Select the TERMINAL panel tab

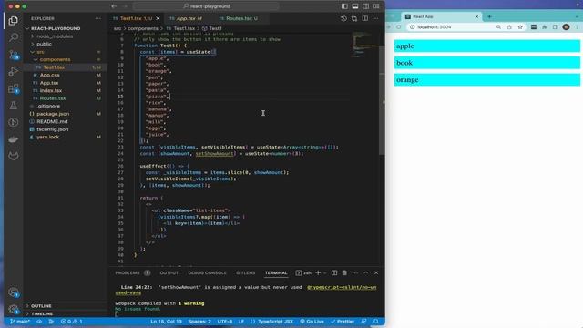tap(276, 273)
